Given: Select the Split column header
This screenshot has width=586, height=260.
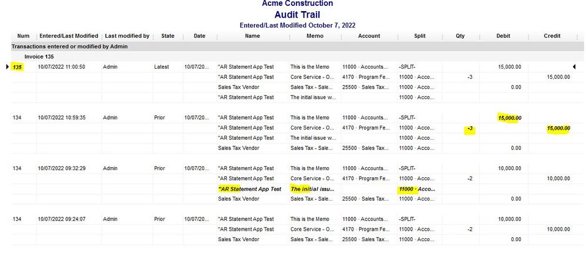Looking at the screenshot, I should (420, 36).
